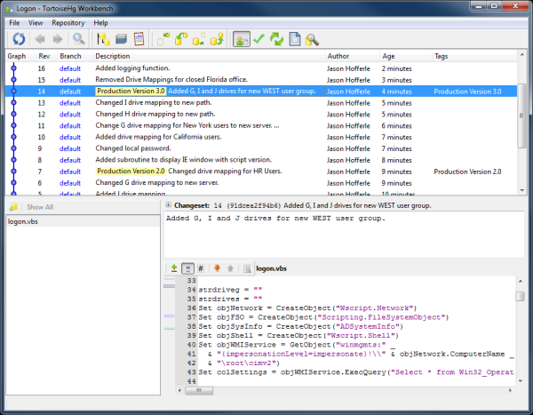Click the Author column header

click(352, 56)
